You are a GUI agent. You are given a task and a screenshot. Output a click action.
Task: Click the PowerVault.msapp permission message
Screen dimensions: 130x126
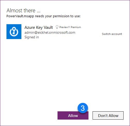(43, 16)
